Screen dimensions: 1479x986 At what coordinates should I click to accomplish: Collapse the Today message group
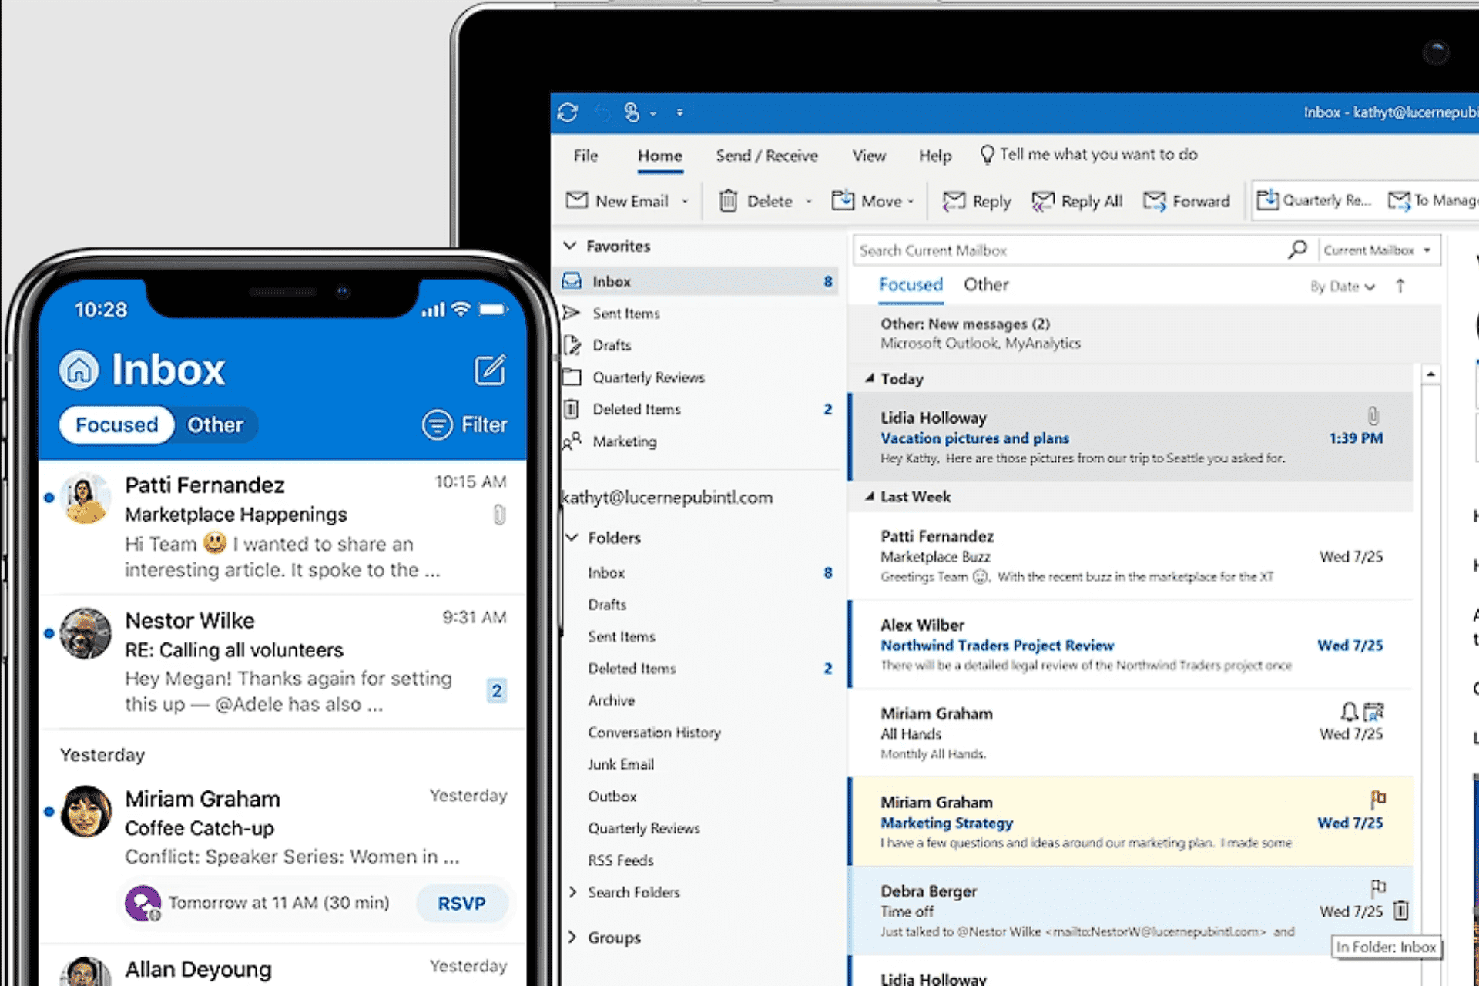(x=870, y=378)
